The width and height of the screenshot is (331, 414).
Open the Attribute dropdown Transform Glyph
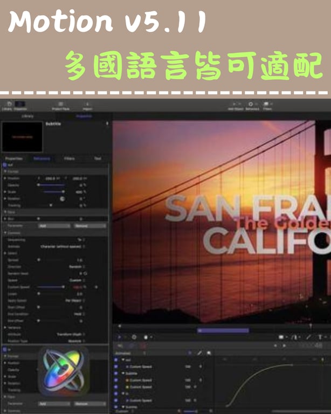pyautogui.click(x=71, y=334)
